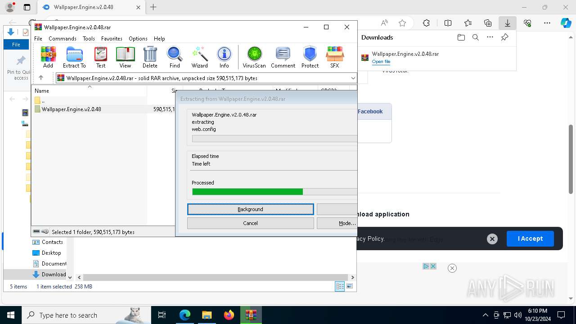Run VirusScan from the toolbar

[254, 57]
